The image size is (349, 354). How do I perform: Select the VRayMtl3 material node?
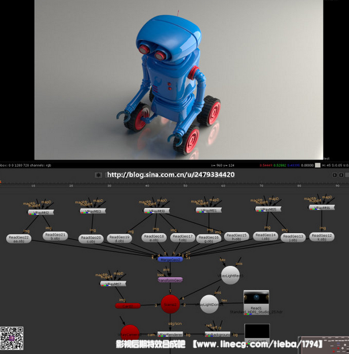click(x=93, y=211)
